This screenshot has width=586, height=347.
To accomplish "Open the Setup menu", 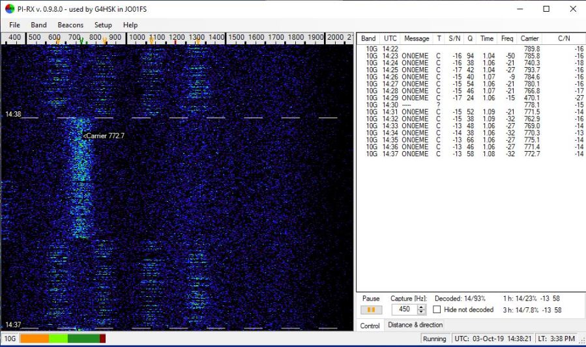I will [103, 25].
